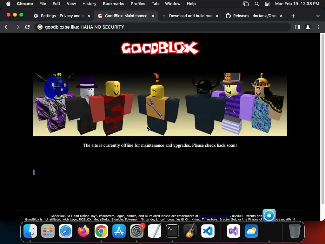
Task: Open Visual Studio Code from Dock
Action: (x=208, y=231)
